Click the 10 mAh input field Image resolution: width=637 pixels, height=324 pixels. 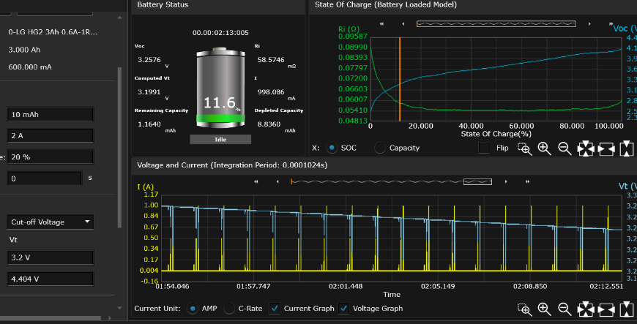tap(51, 115)
